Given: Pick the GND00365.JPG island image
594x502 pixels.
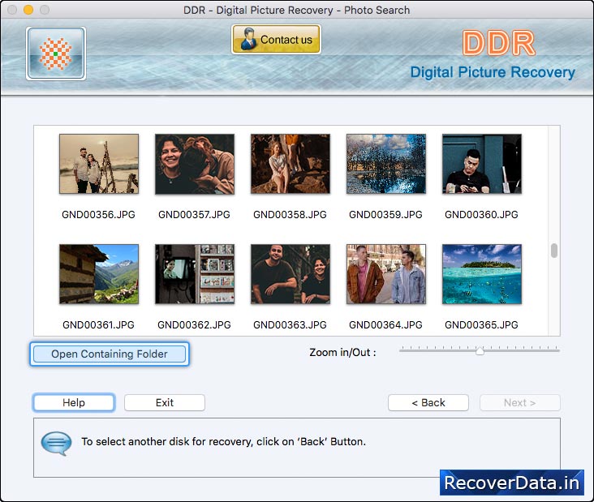Looking at the screenshot, I should click(482, 274).
